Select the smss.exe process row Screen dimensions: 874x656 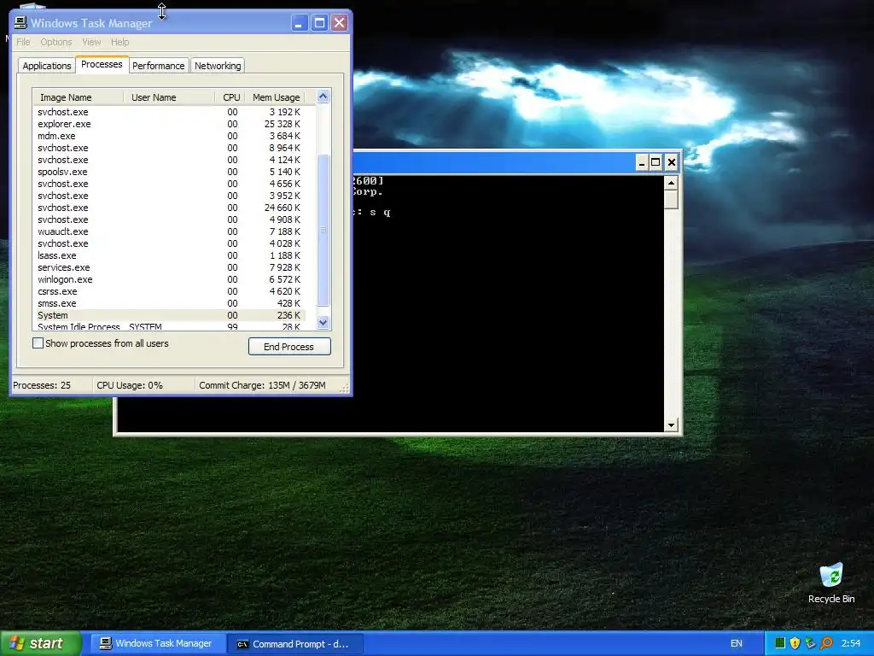click(169, 303)
